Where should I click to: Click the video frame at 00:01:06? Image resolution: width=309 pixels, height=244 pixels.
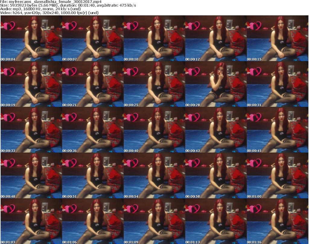93,221
